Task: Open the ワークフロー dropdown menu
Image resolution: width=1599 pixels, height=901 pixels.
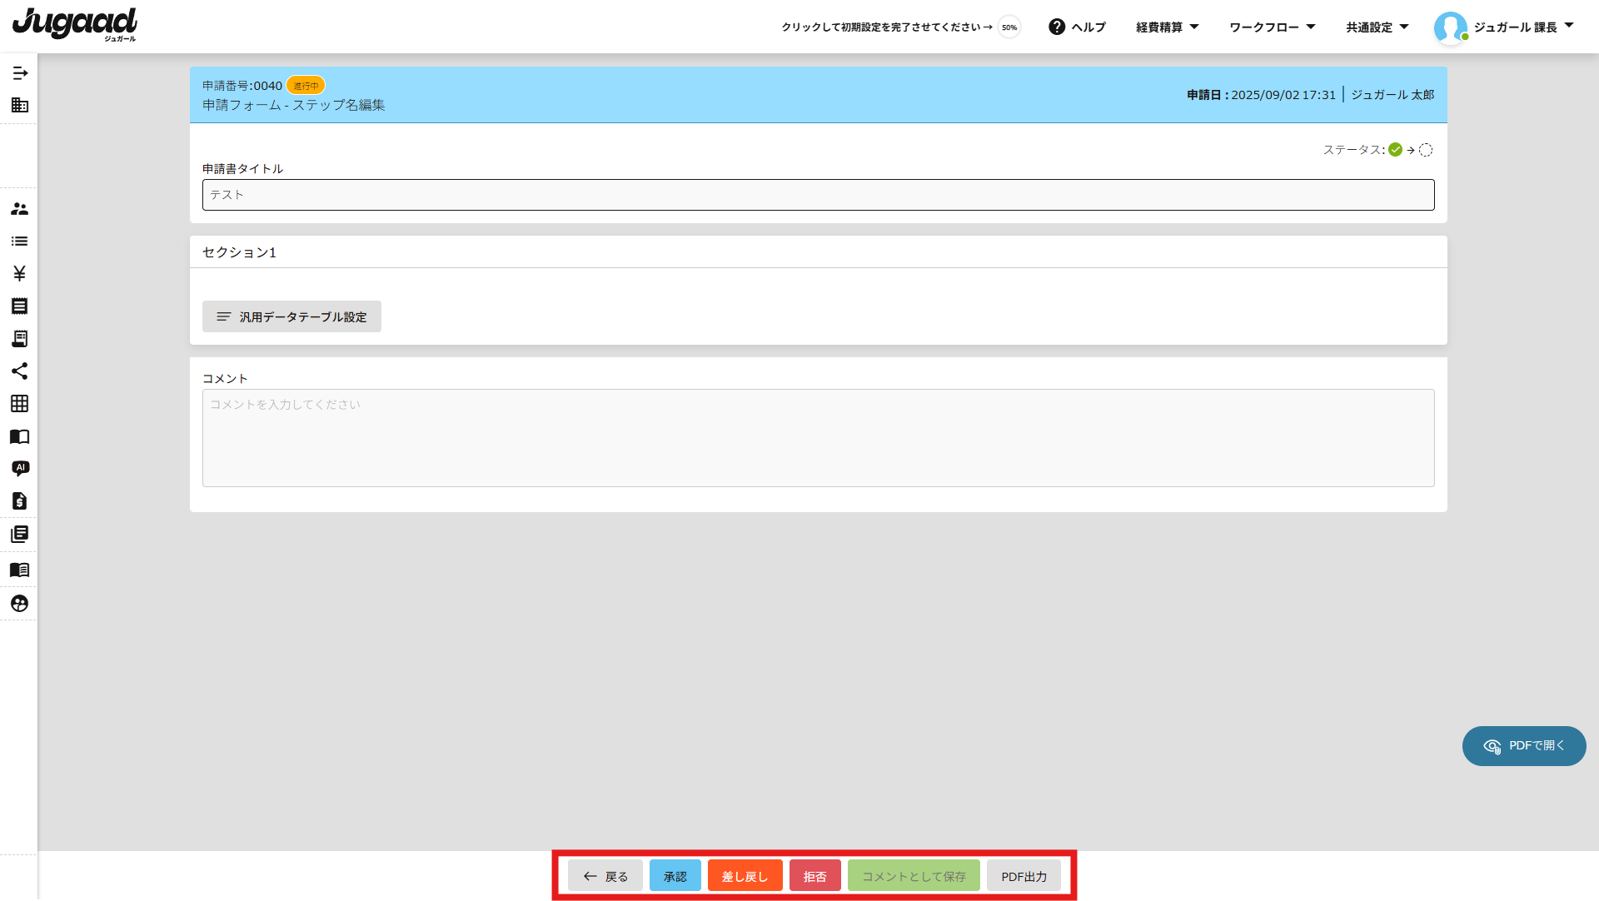Action: tap(1272, 27)
